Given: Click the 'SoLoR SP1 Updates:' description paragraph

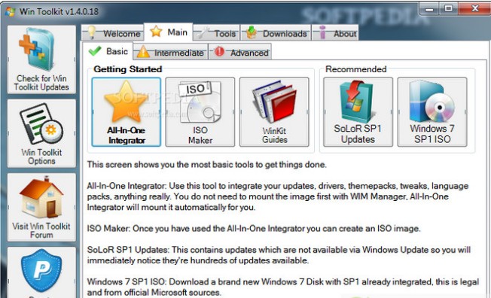Looking at the screenshot, I should coord(279,255).
